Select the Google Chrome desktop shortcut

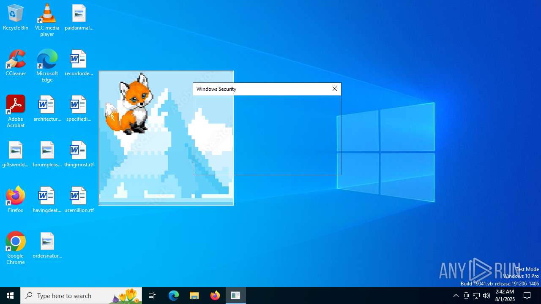point(16,248)
